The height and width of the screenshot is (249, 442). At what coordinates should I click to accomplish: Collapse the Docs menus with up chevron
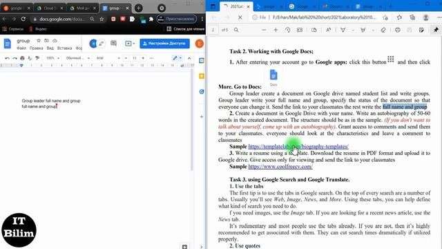pos(189,58)
